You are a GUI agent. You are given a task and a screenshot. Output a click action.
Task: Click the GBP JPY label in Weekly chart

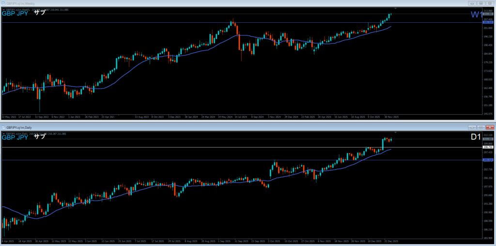click(15, 14)
